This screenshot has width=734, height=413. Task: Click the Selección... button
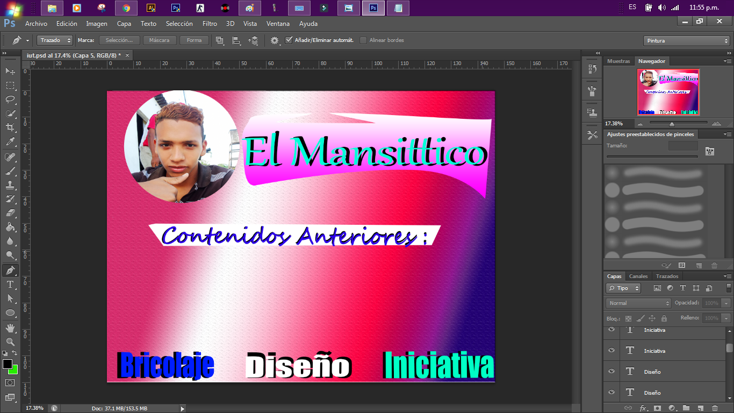[119, 40]
